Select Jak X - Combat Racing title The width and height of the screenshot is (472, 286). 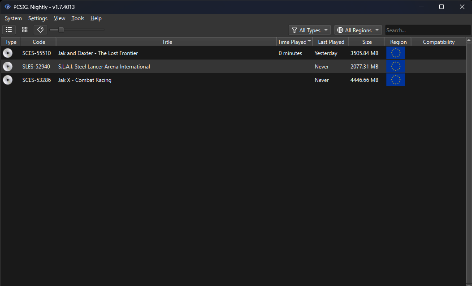coord(85,80)
